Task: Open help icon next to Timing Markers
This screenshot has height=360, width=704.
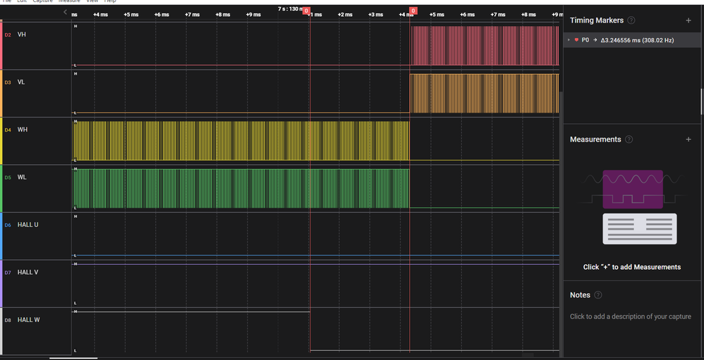Action: click(x=631, y=21)
